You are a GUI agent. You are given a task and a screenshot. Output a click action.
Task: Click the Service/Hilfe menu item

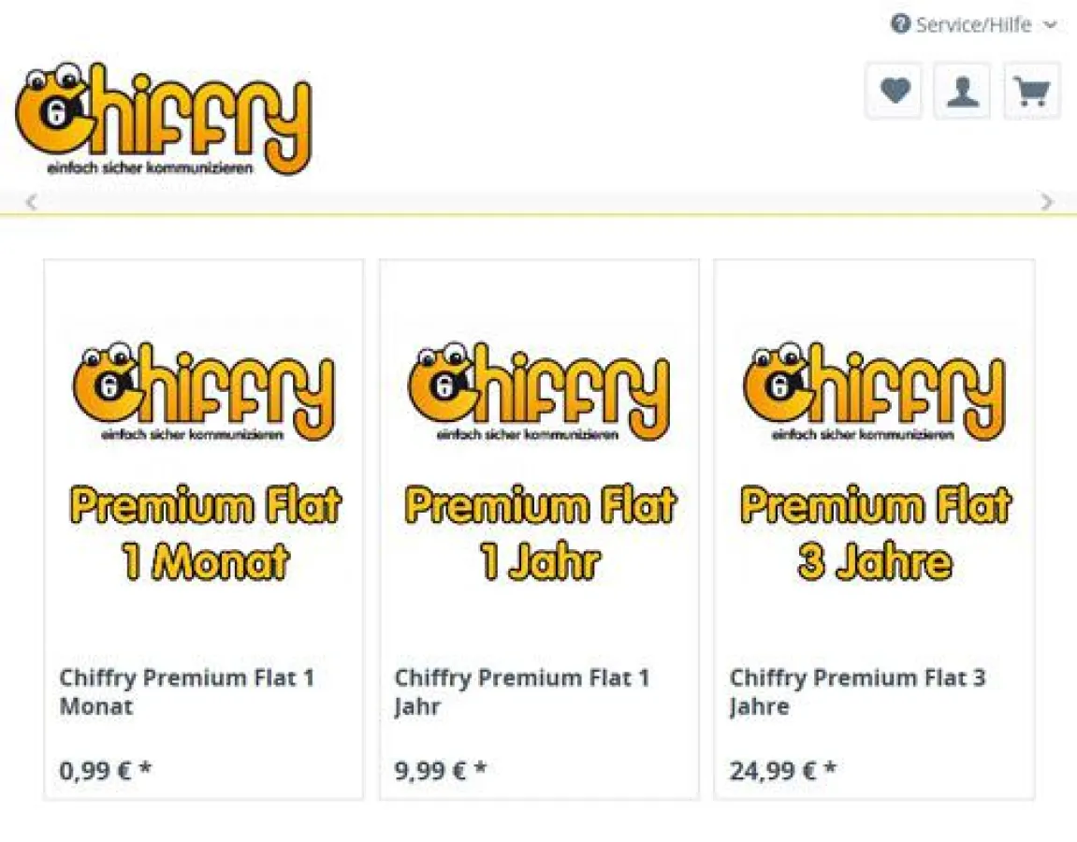(x=973, y=25)
